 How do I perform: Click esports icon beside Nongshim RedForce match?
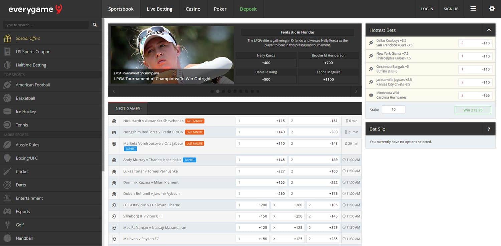coord(114,132)
